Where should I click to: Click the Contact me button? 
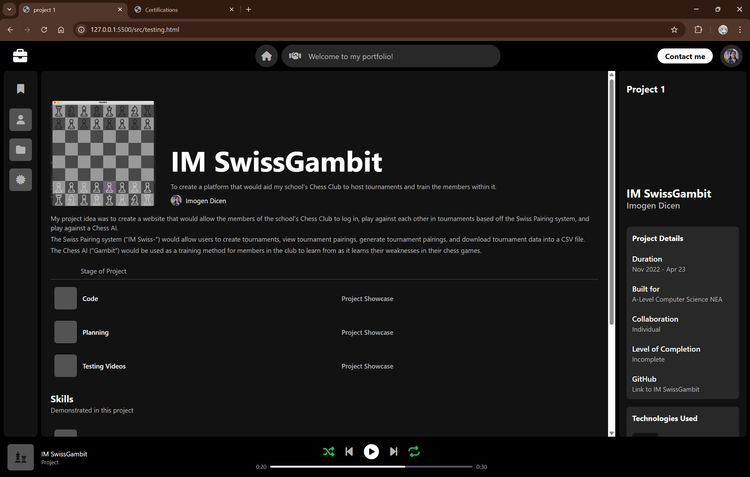click(x=685, y=56)
